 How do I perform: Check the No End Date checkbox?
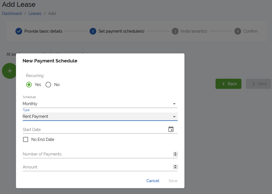point(26,139)
